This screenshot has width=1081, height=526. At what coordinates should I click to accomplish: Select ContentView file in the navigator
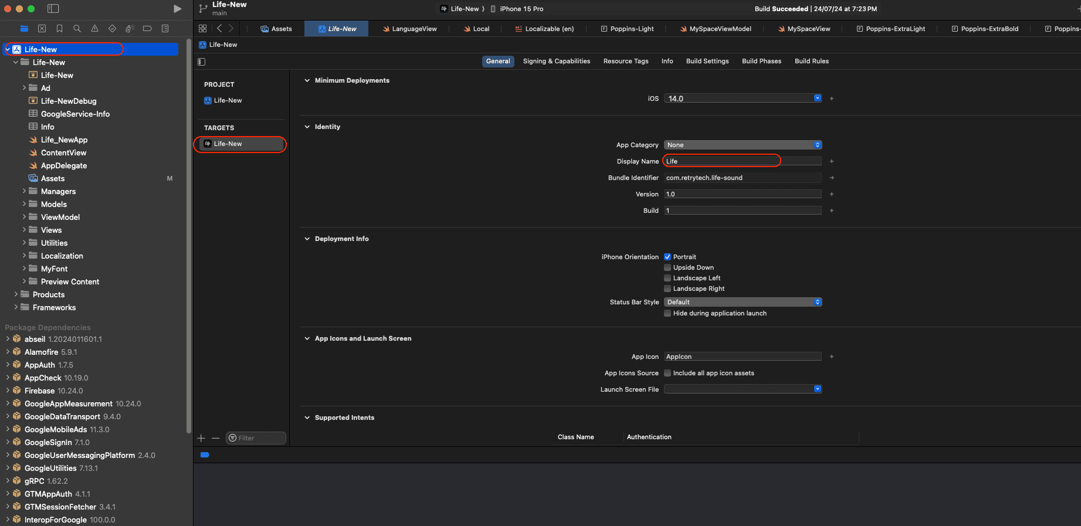(x=63, y=152)
